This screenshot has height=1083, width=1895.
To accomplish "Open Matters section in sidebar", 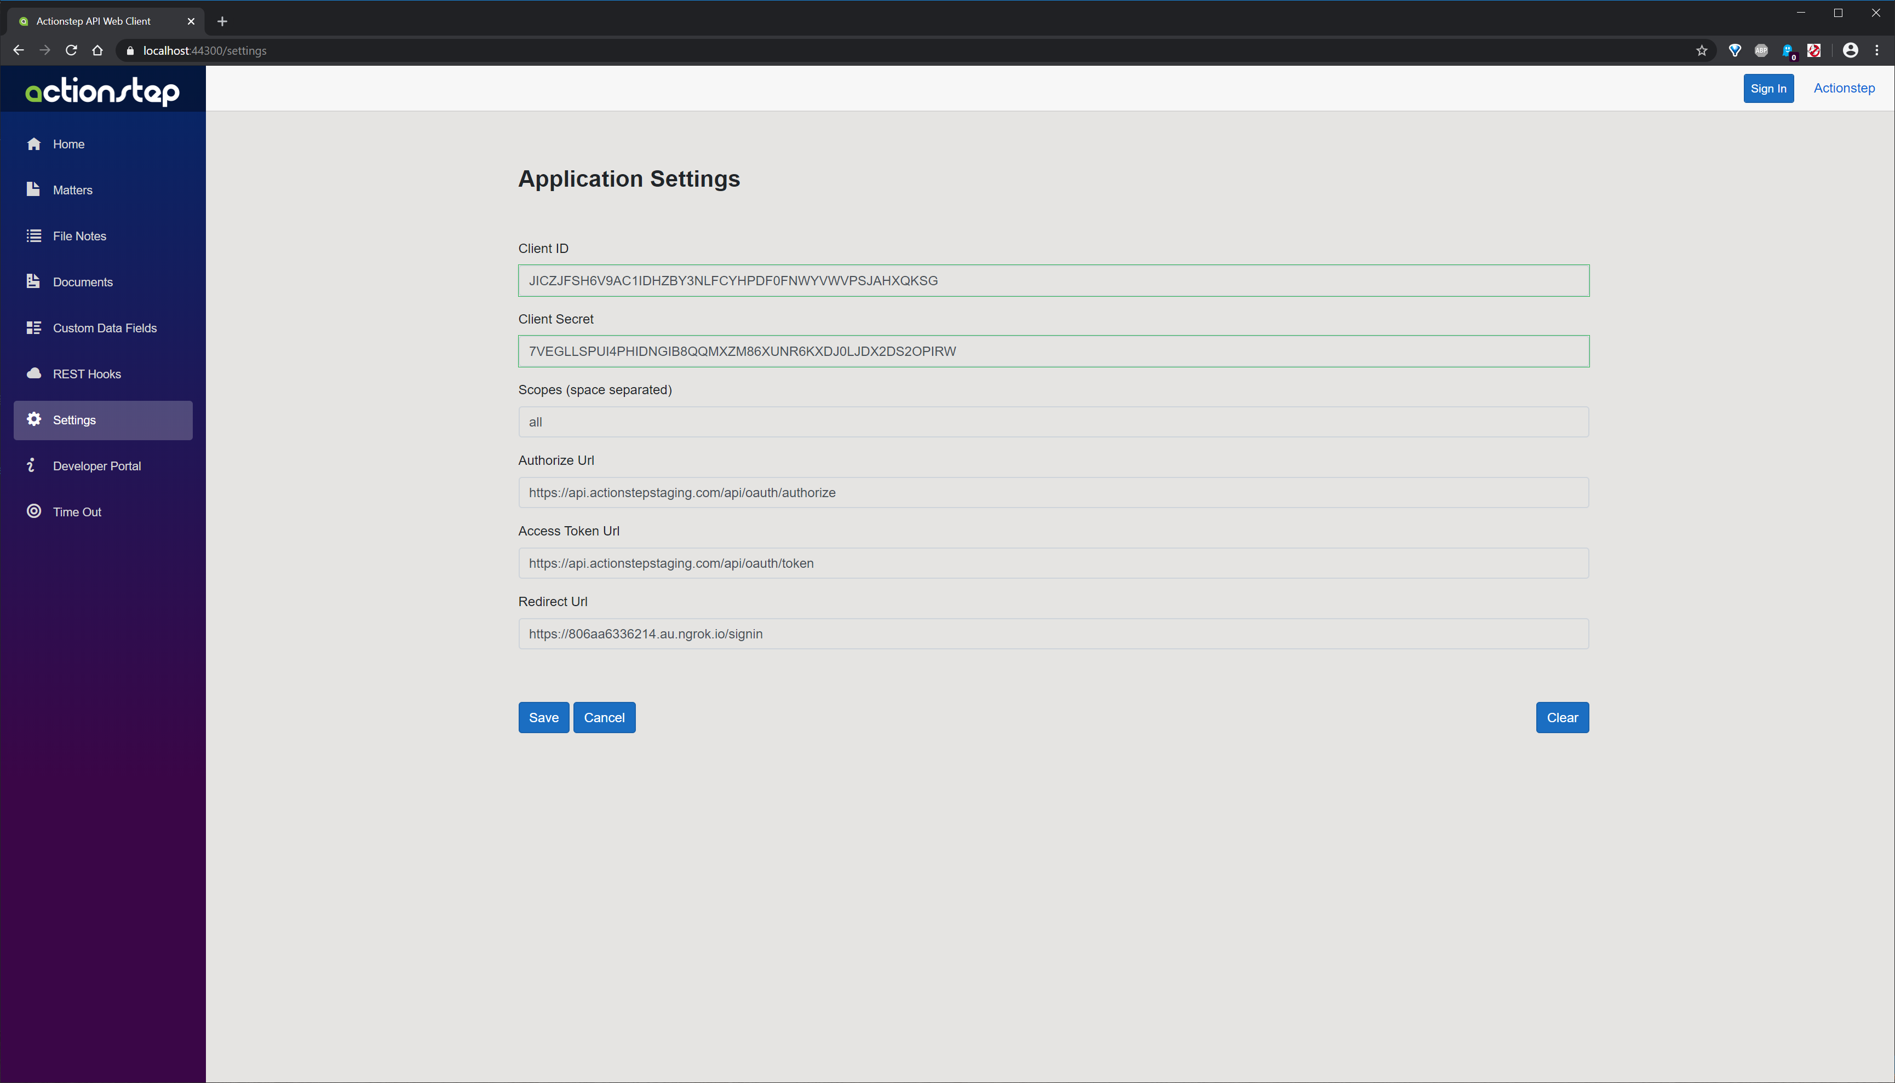I will (72, 190).
